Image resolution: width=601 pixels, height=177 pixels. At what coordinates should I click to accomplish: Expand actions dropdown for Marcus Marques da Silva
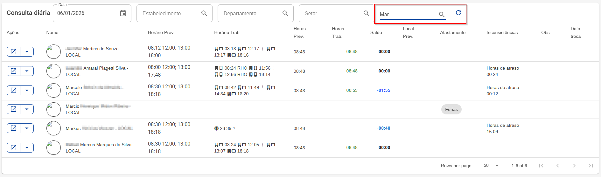tap(27, 147)
